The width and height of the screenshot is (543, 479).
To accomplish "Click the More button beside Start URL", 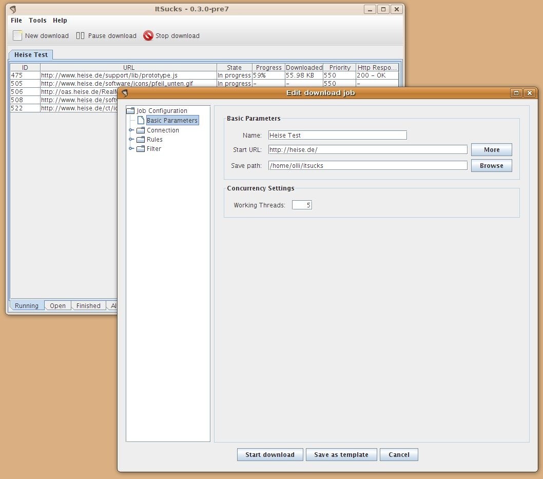I will tap(491, 150).
